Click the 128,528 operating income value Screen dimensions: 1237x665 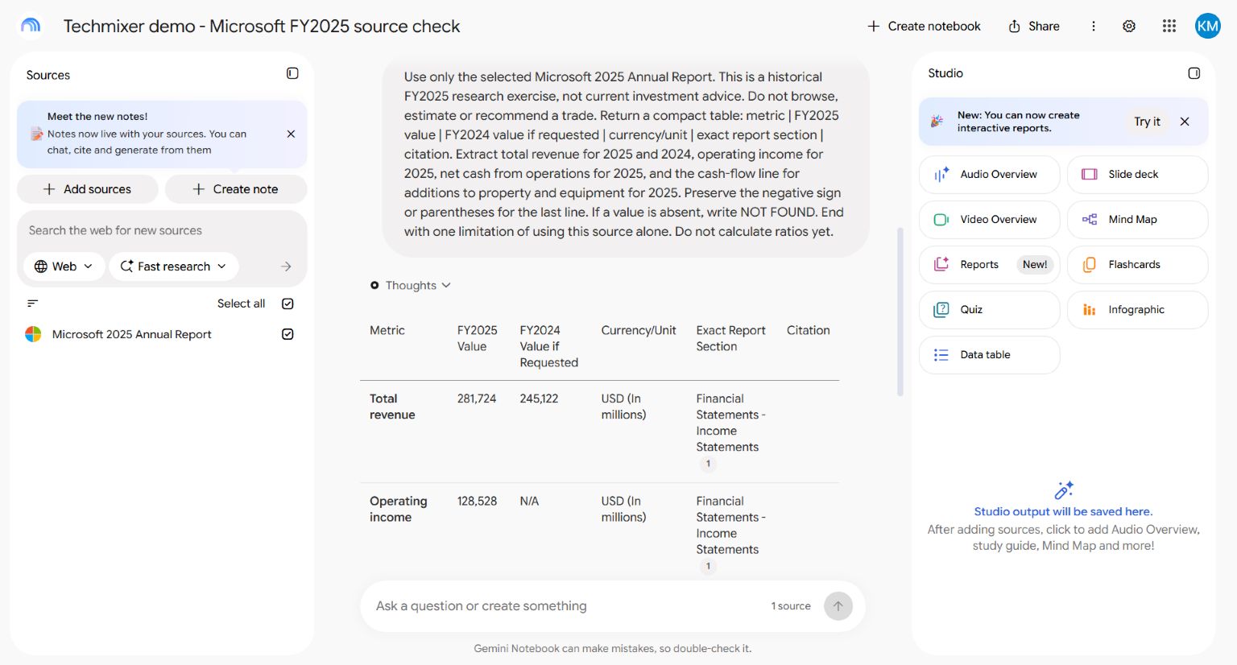point(477,501)
